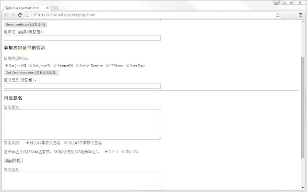The height and width of the screenshot is (192, 307).
Task: Click the 选择证书结果(返回值) label
Action: tap(24, 32)
